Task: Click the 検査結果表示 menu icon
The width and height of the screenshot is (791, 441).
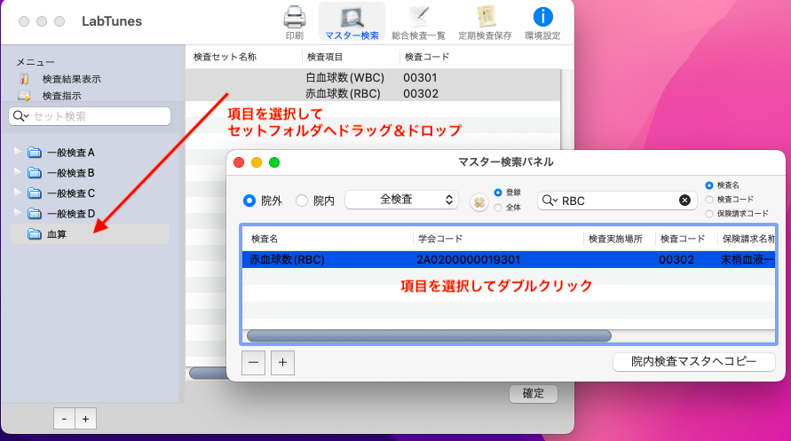Action: pyautogui.click(x=24, y=79)
